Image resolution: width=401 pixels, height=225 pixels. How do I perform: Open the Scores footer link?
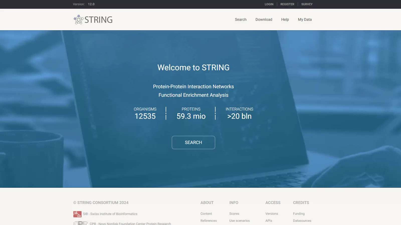(x=234, y=214)
